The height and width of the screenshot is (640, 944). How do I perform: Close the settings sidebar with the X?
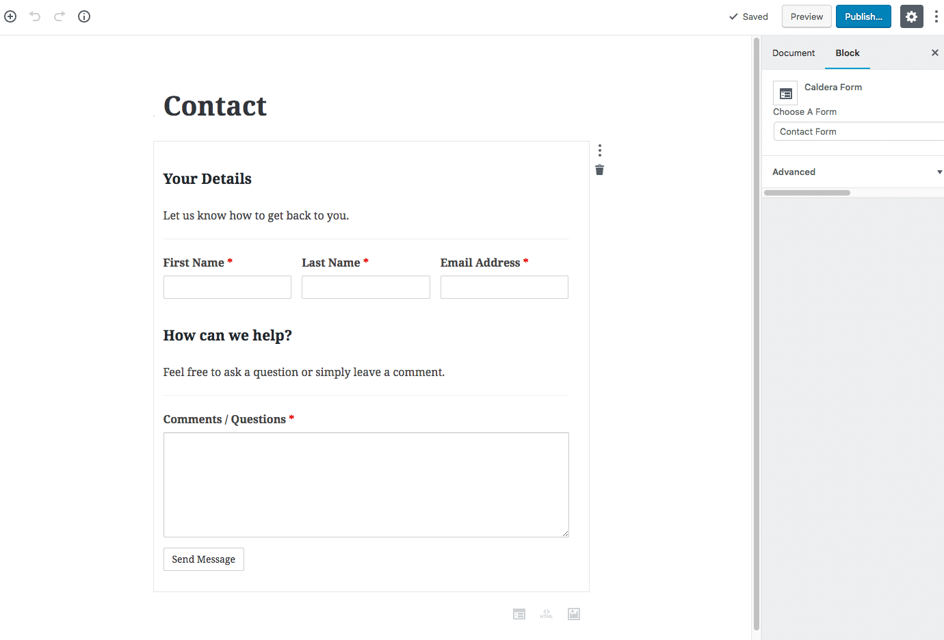tap(934, 53)
